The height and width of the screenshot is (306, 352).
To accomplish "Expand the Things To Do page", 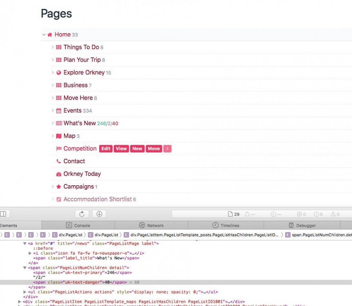I will click(x=53, y=47).
